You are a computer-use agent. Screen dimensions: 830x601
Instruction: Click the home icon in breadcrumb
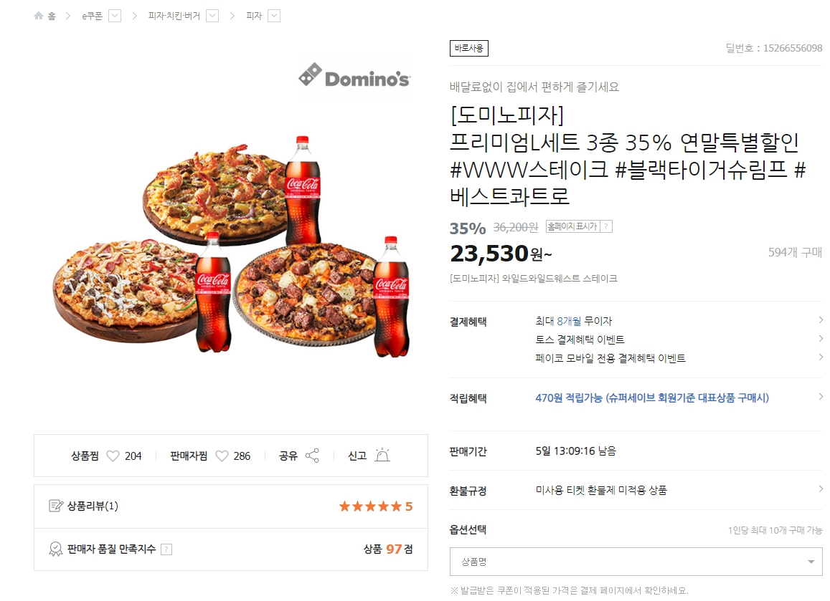click(x=38, y=16)
